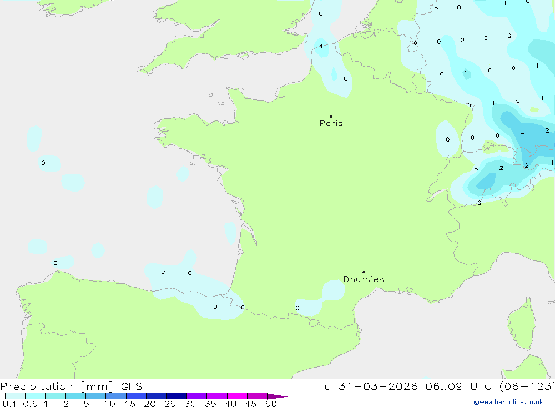The image size is (555, 407).
Task: Click the Paris city marker dot
Action: 331,117
